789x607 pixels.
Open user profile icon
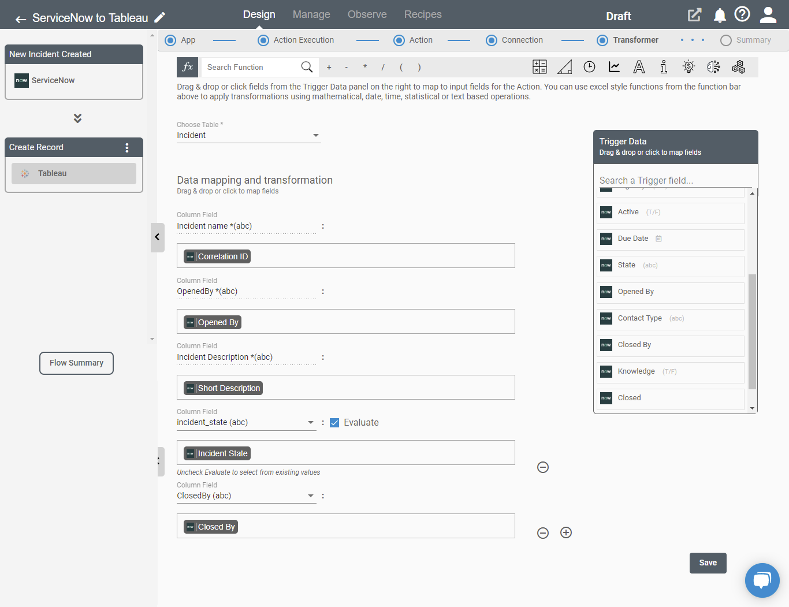click(768, 15)
